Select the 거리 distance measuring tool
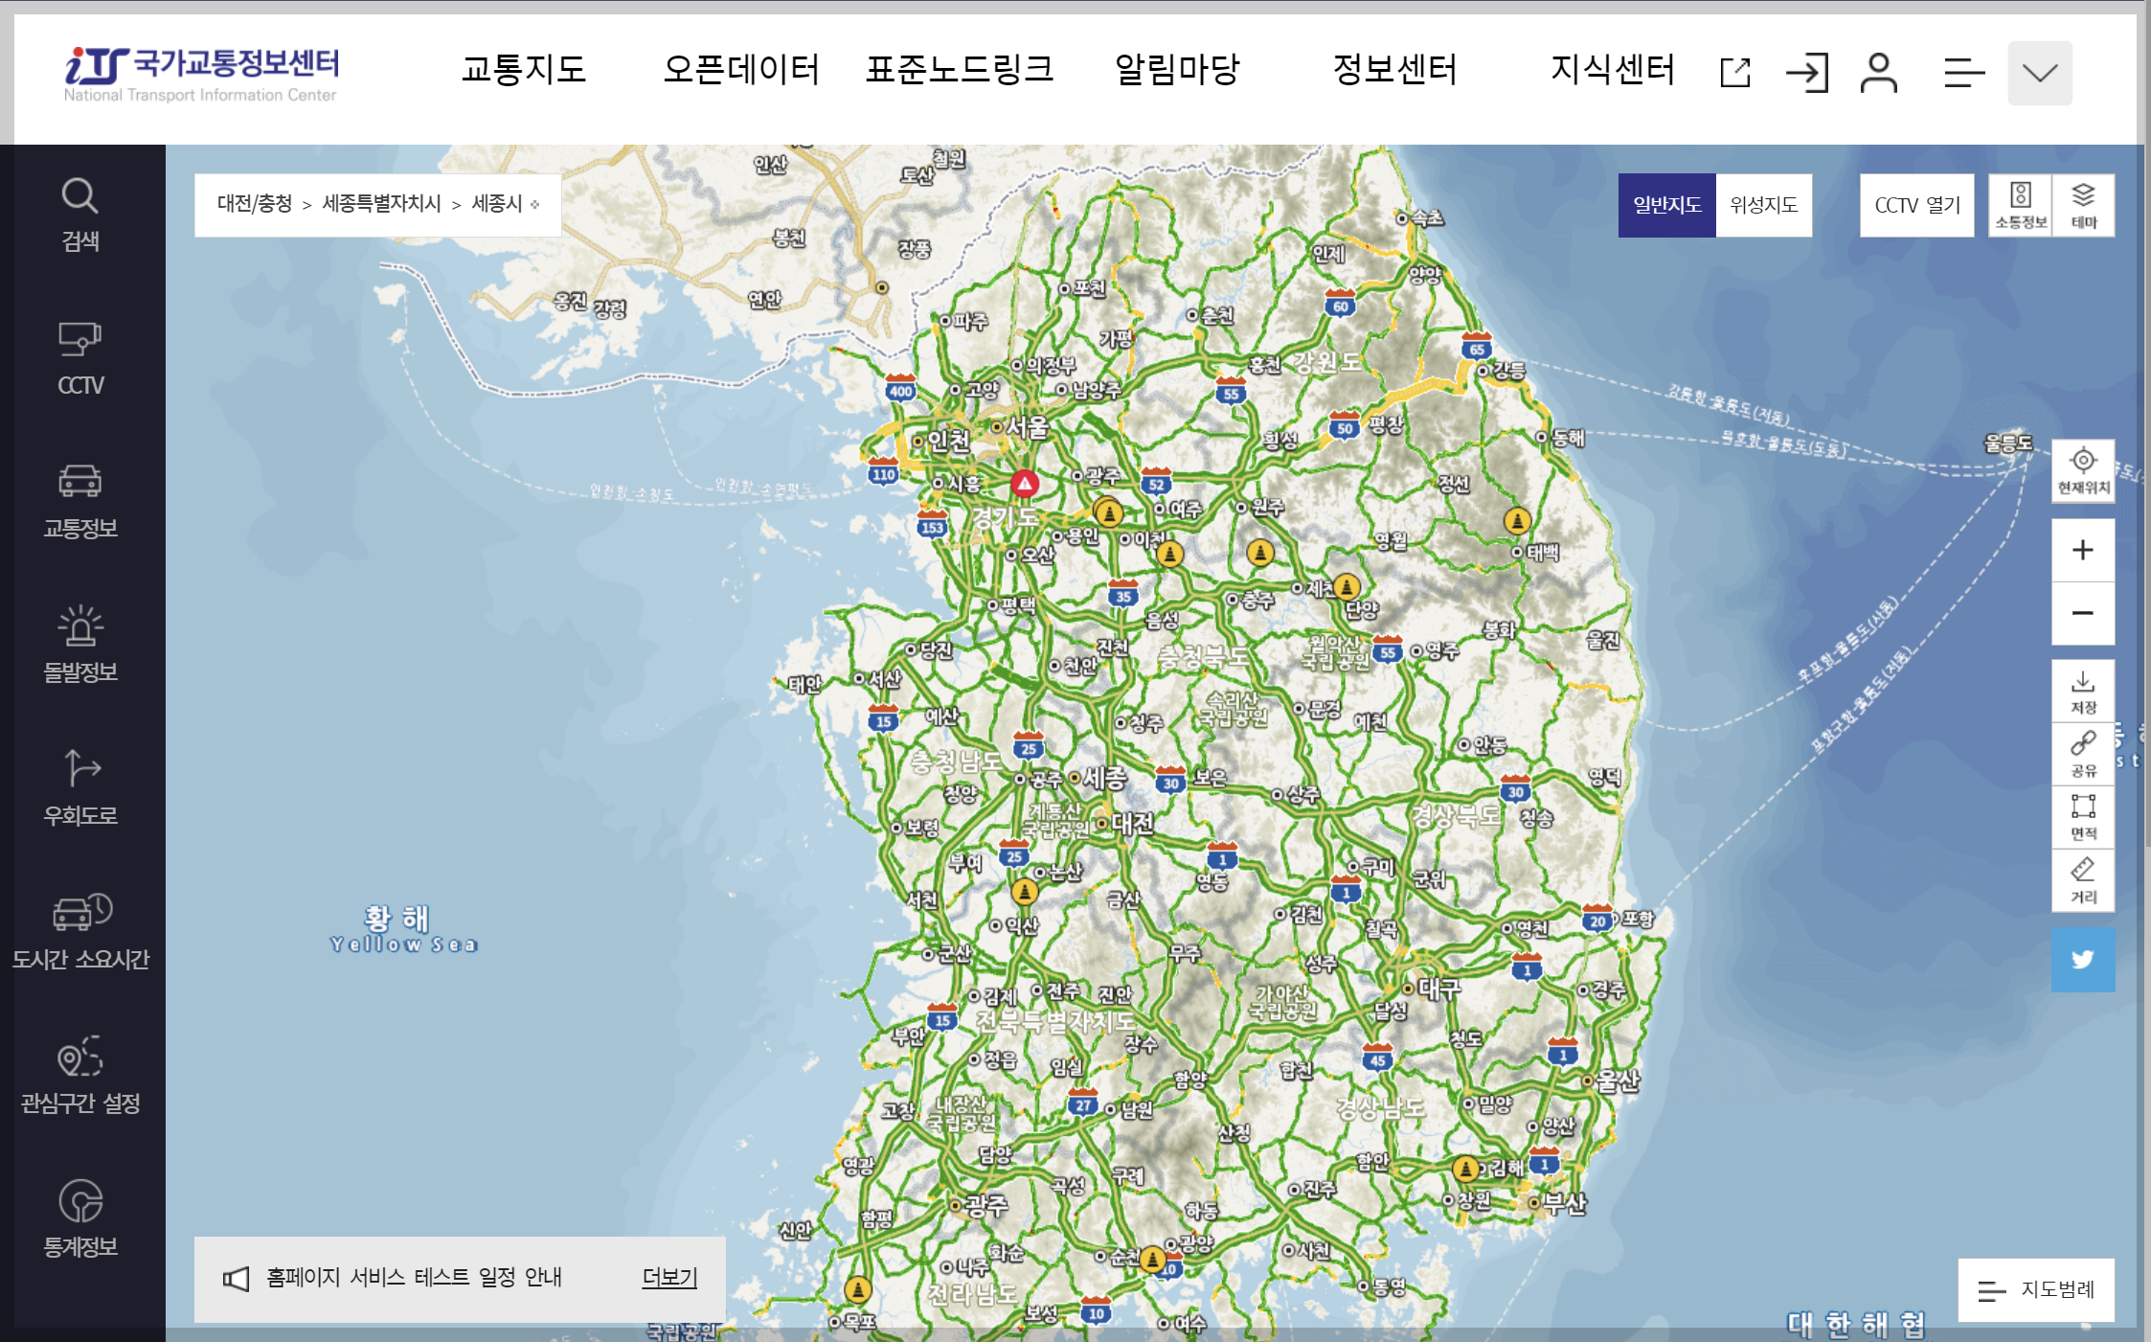This screenshot has height=1342, width=2151. click(2083, 880)
